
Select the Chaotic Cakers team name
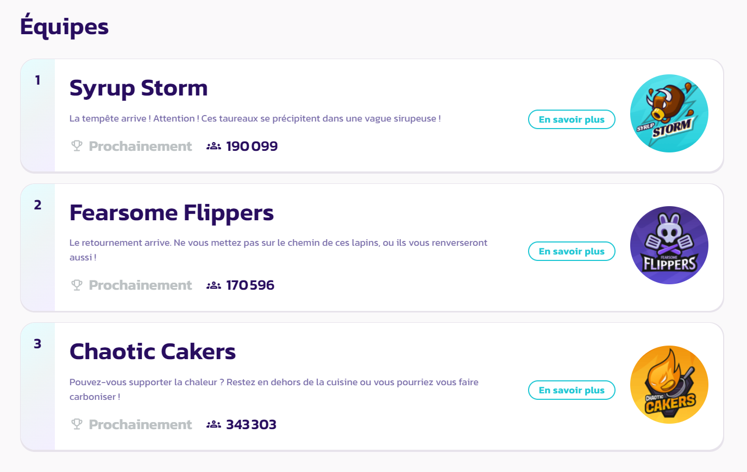pos(153,352)
